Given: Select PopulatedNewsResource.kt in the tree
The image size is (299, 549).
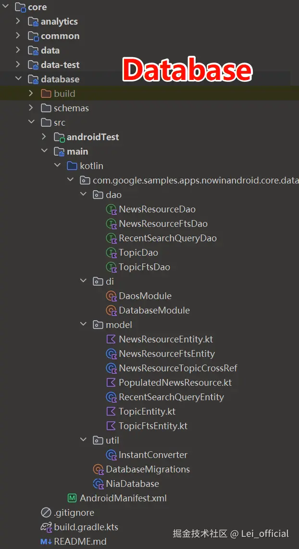Looking at the screenshot, I should point(175,383).
